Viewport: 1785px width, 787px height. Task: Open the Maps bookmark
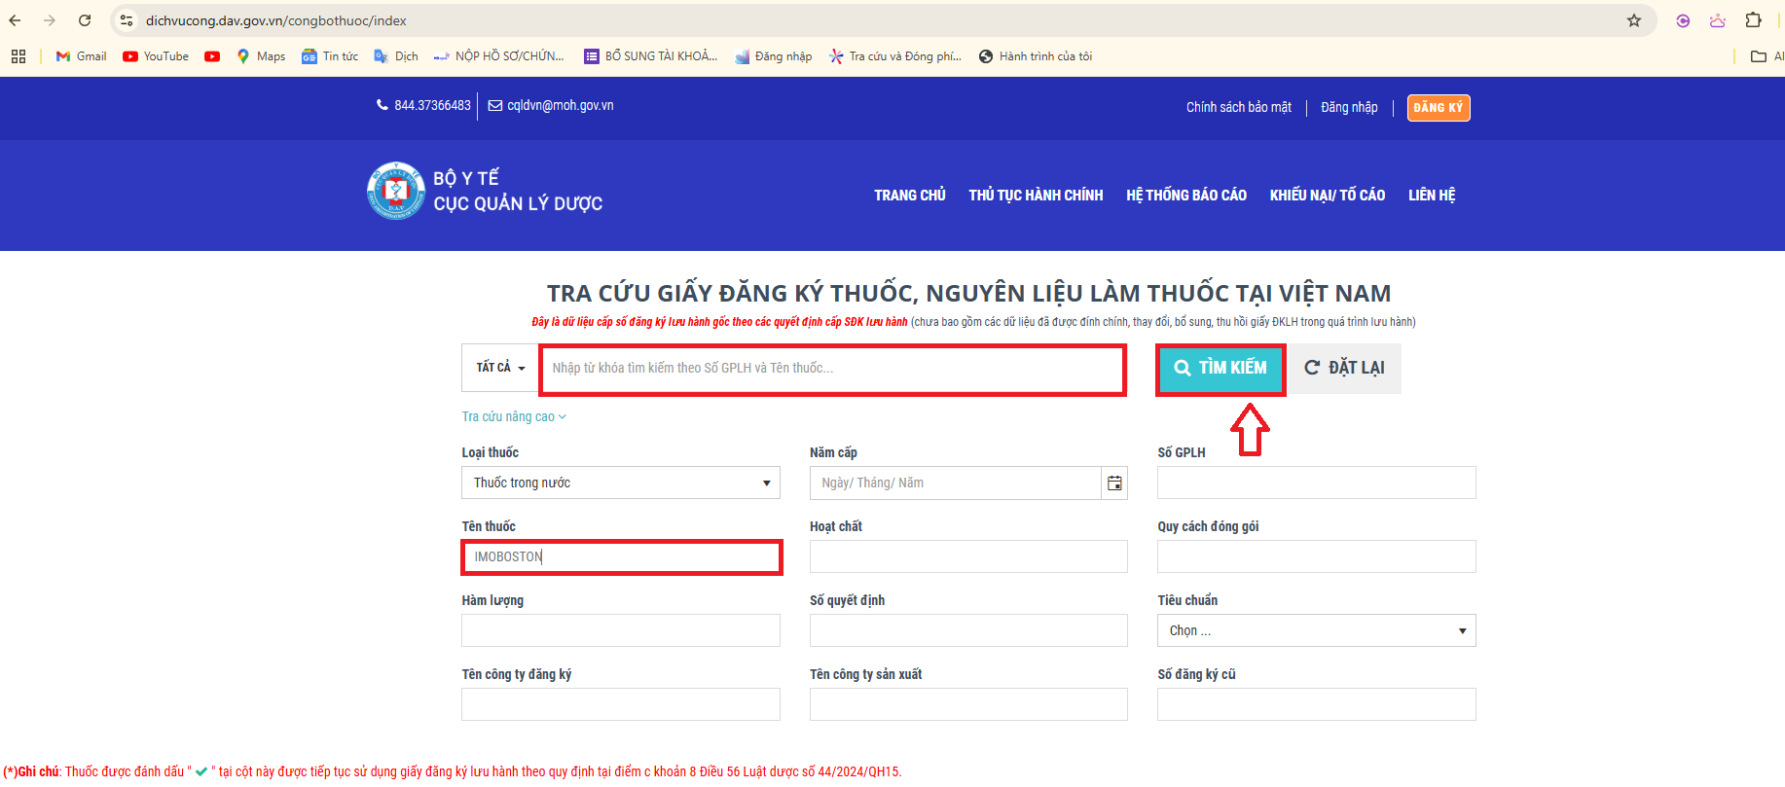coord(261,56)
